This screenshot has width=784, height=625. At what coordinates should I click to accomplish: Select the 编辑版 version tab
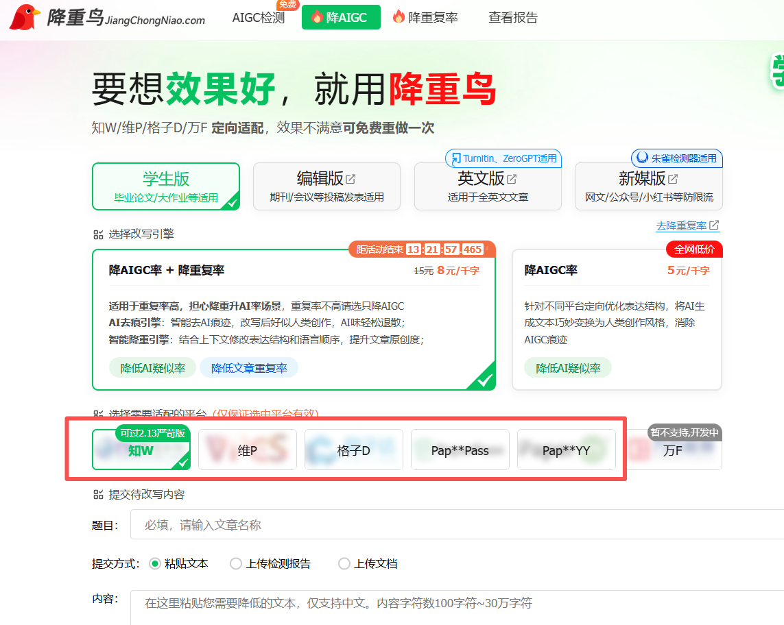[327, 186]
